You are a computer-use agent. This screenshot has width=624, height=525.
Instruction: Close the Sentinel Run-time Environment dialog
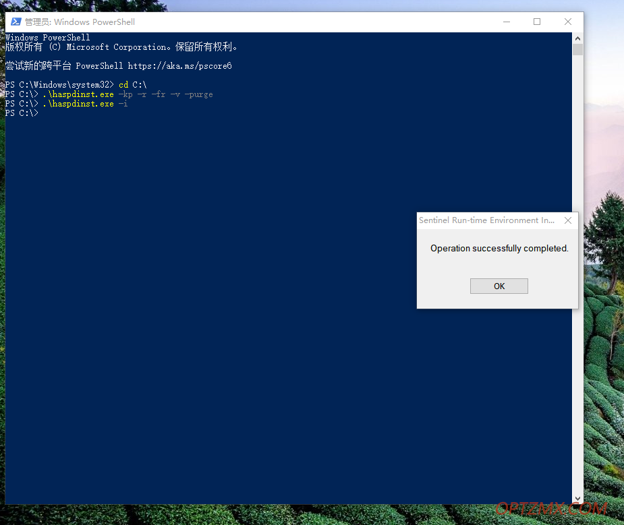coord(568,220)
